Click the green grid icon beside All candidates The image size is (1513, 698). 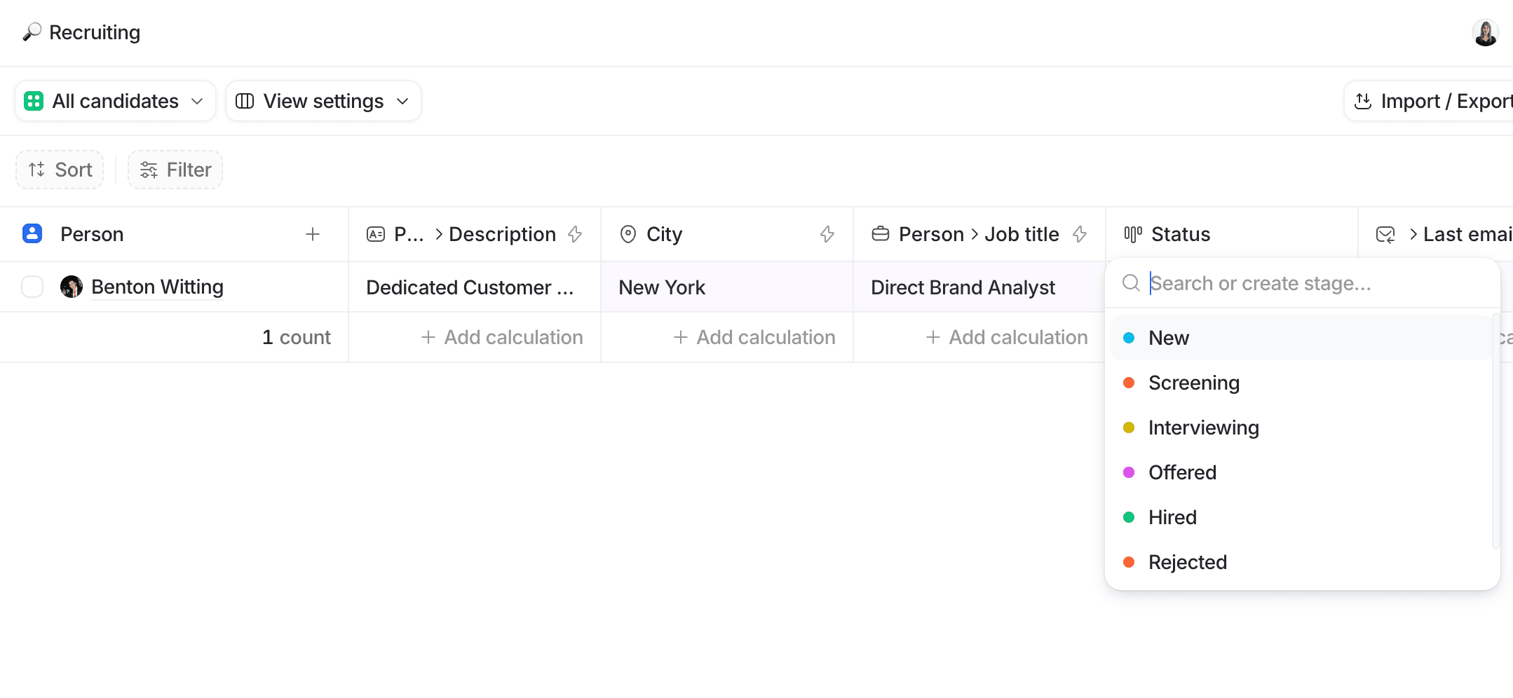33,101
